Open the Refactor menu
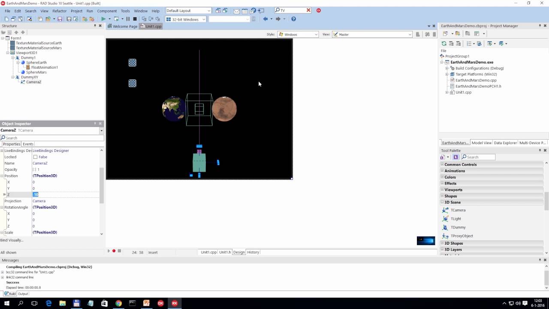Viewport: 549px width, 309px height. point(59,11)
